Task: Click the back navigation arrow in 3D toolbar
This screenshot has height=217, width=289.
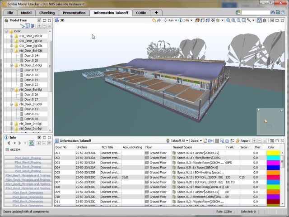Action: [154, 20]
